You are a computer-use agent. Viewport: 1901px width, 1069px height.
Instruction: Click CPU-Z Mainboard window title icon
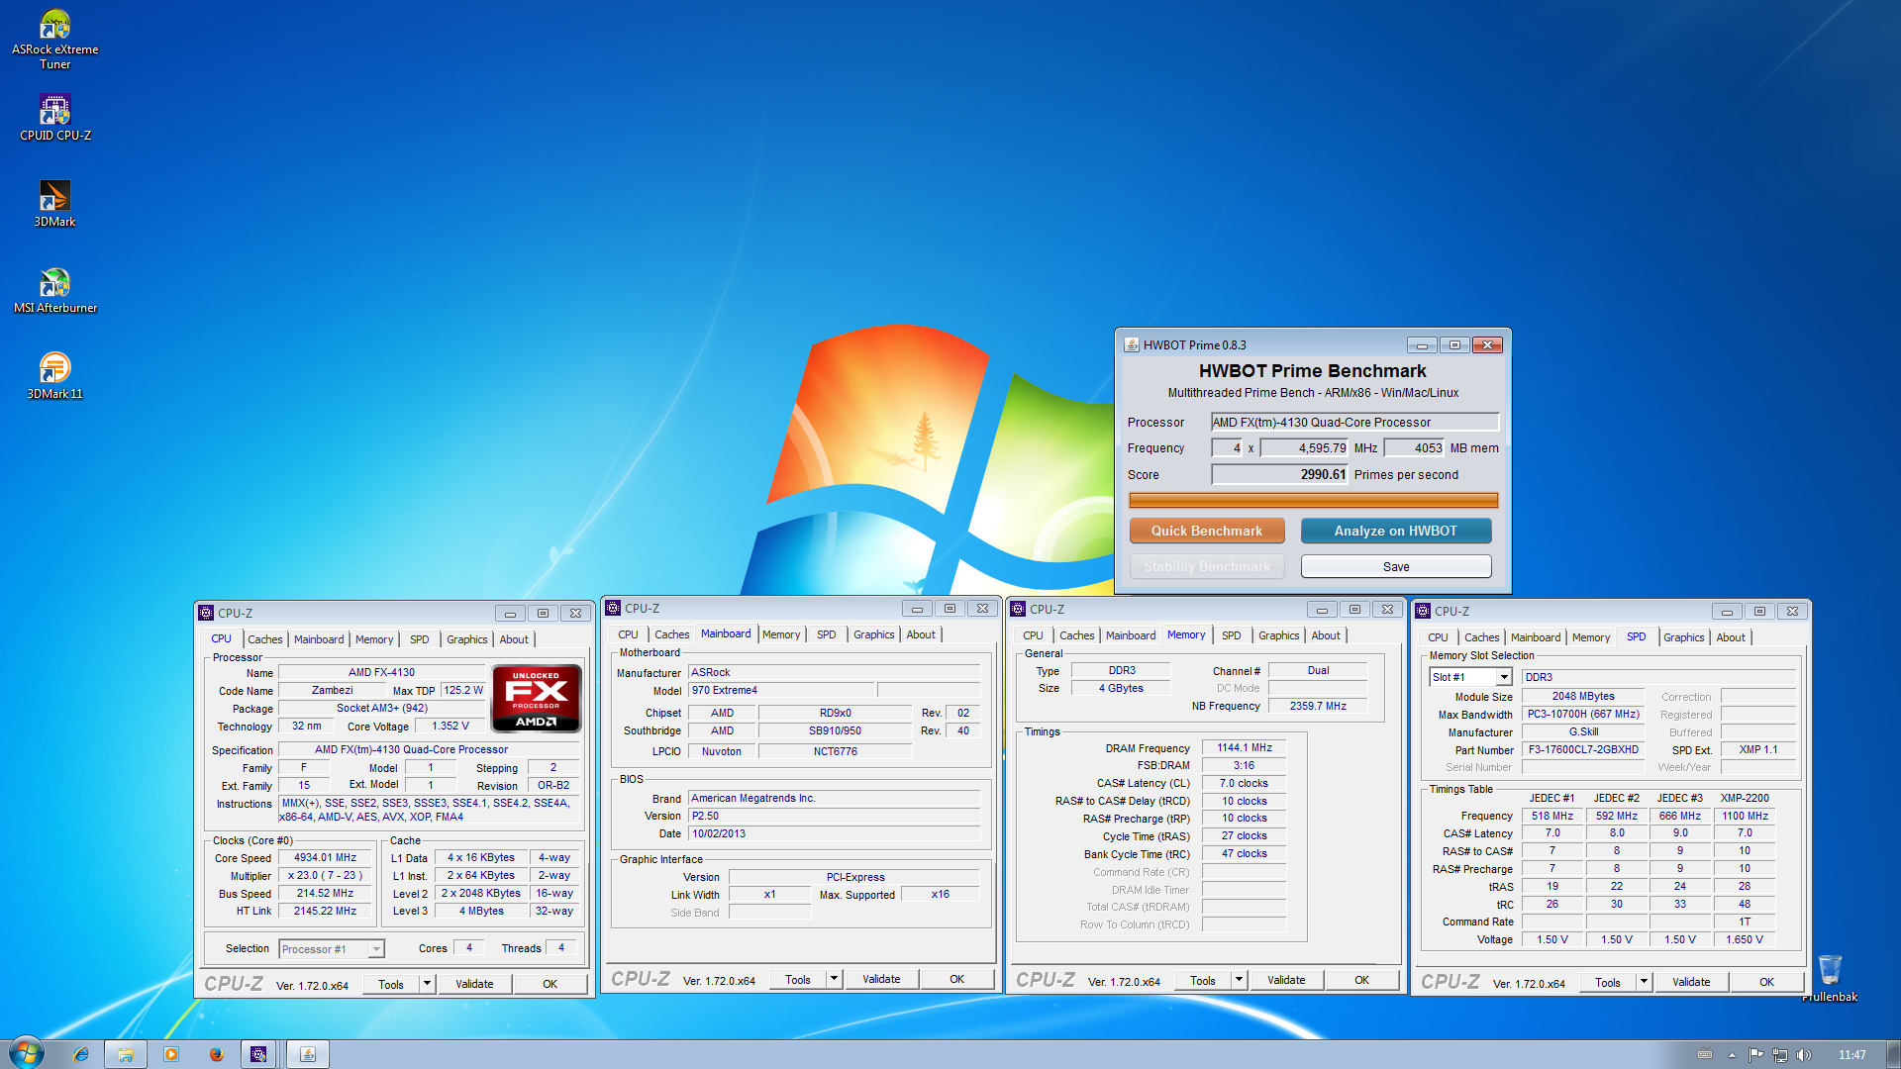[x=613, y=608]
